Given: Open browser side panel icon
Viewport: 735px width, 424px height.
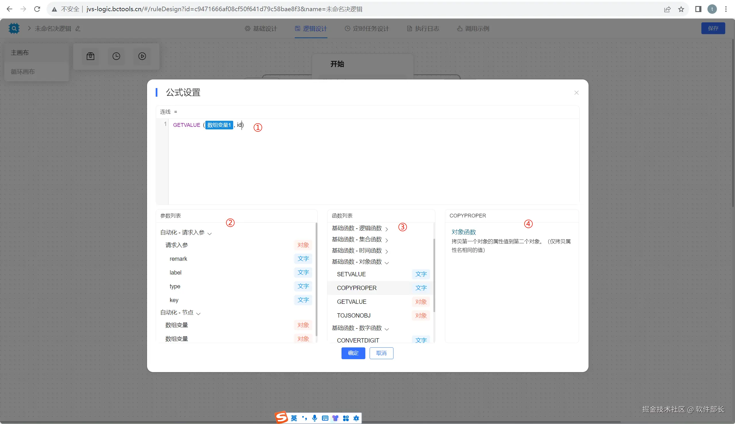Looking at the screenshot, I should click(698, 9).
